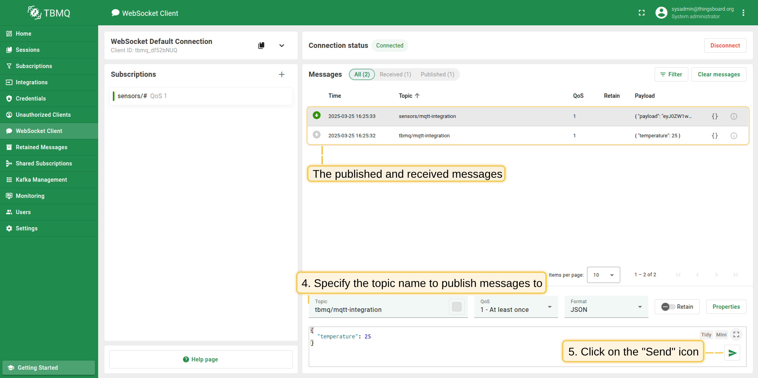The width and height of the screenshot is (758, 378).
Task: Click the copy icon beside WebSocket Default Connection
Action: (261, 46)
